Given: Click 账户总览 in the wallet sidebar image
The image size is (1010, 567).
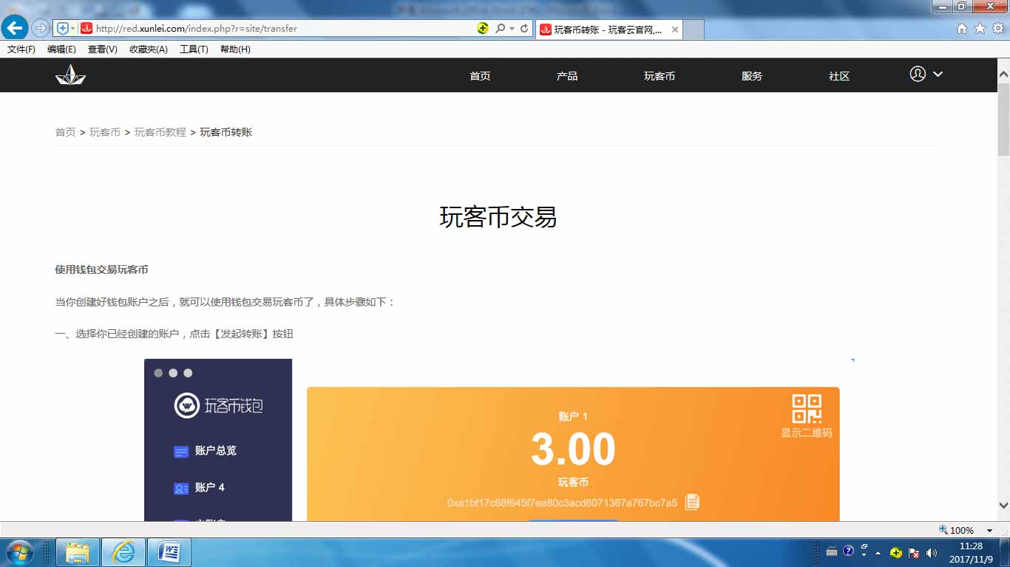Looking at the screenshot, I should (206, 450).
